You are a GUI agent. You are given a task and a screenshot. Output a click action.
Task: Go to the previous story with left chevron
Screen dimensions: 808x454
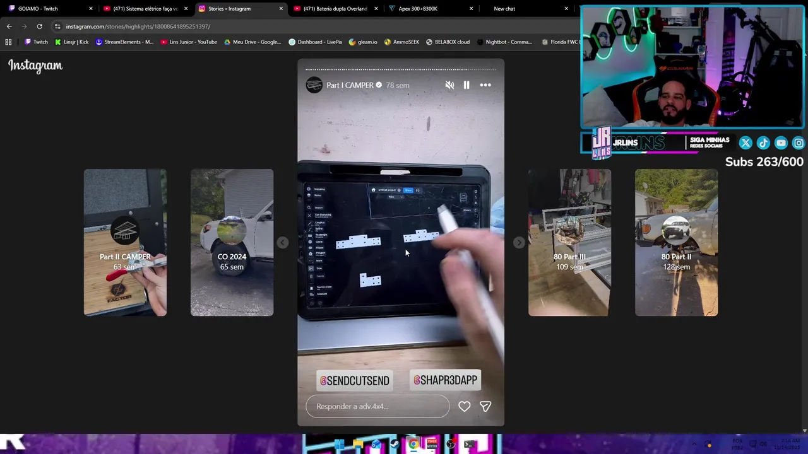(283, 243)
